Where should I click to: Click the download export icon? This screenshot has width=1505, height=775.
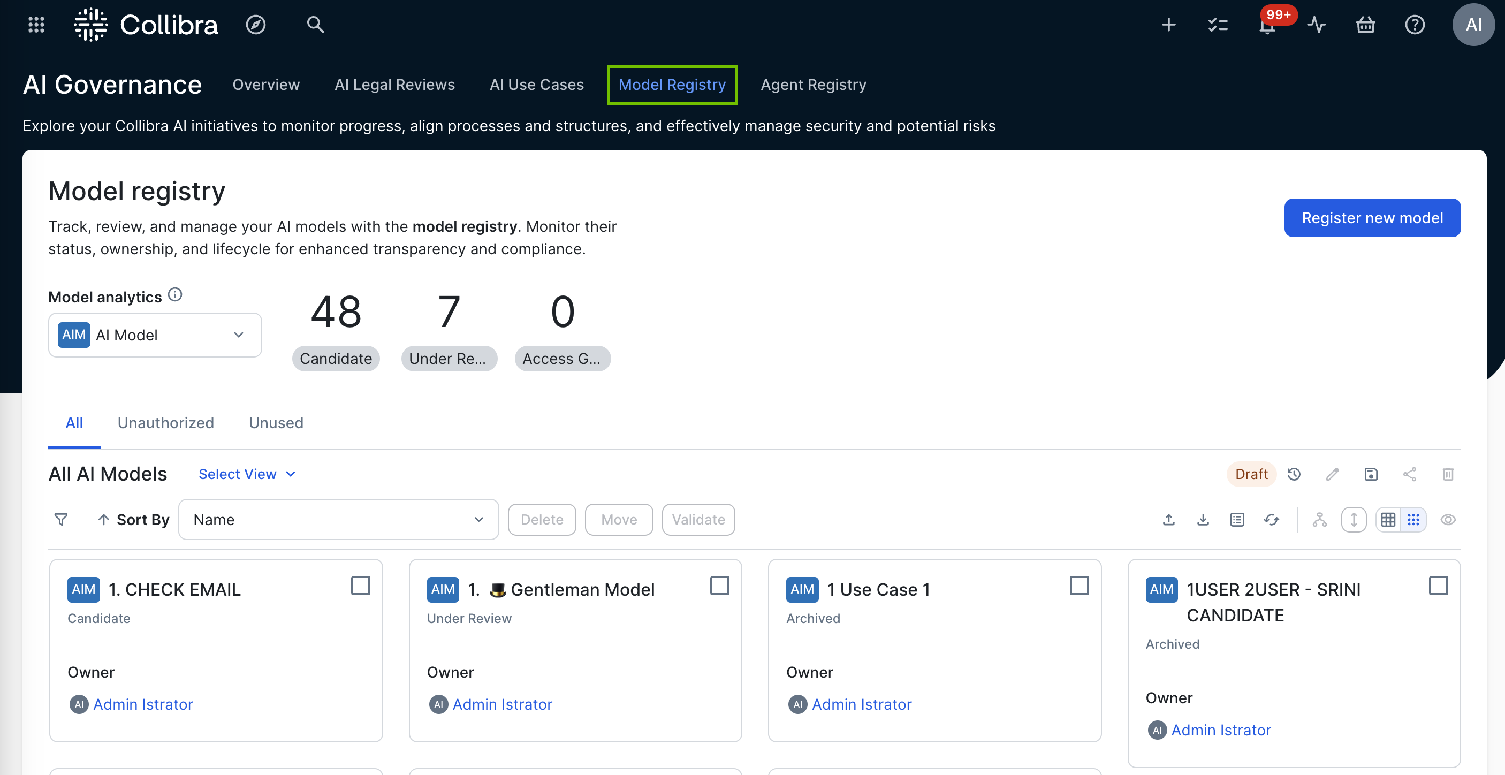(1203, 520)
